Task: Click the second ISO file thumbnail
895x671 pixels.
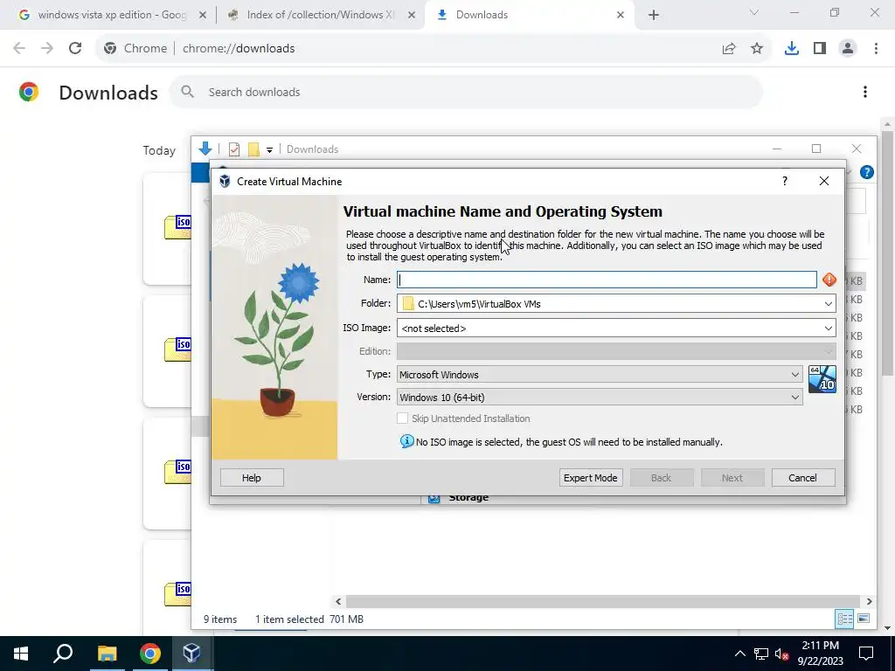Action: (x=177, y=349)
